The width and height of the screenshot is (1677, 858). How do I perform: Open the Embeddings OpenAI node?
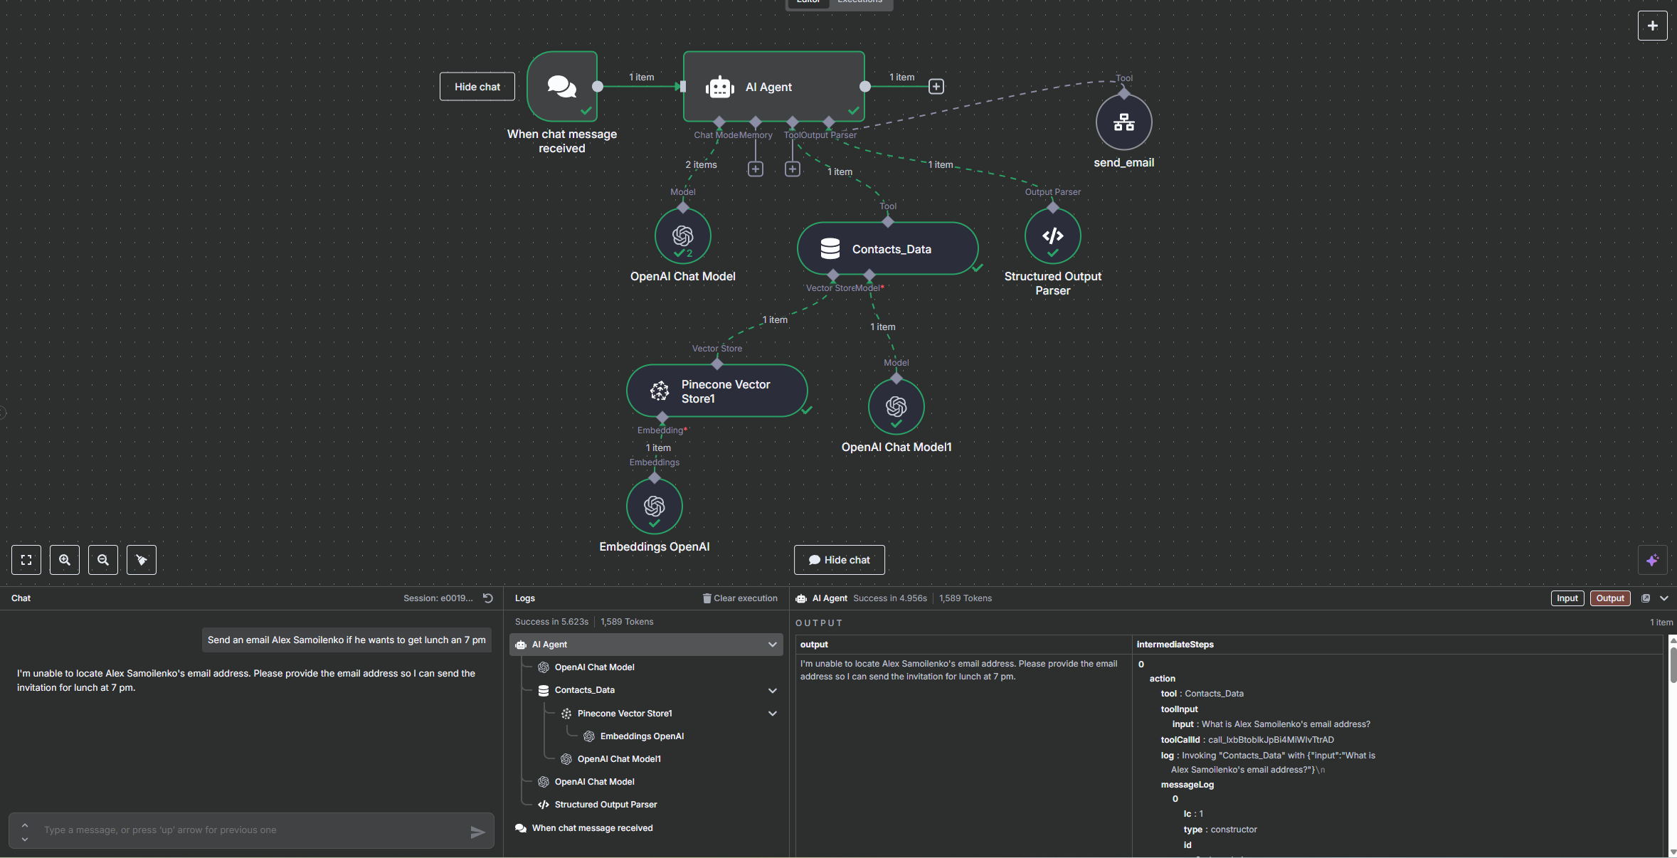point(654,507)
